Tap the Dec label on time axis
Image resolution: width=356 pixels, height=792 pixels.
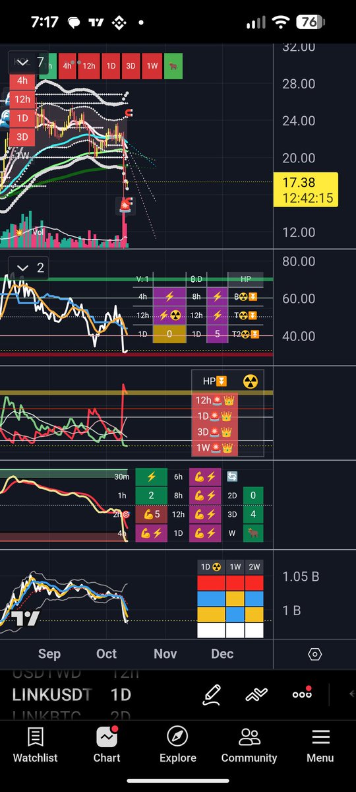pos(222,654)
